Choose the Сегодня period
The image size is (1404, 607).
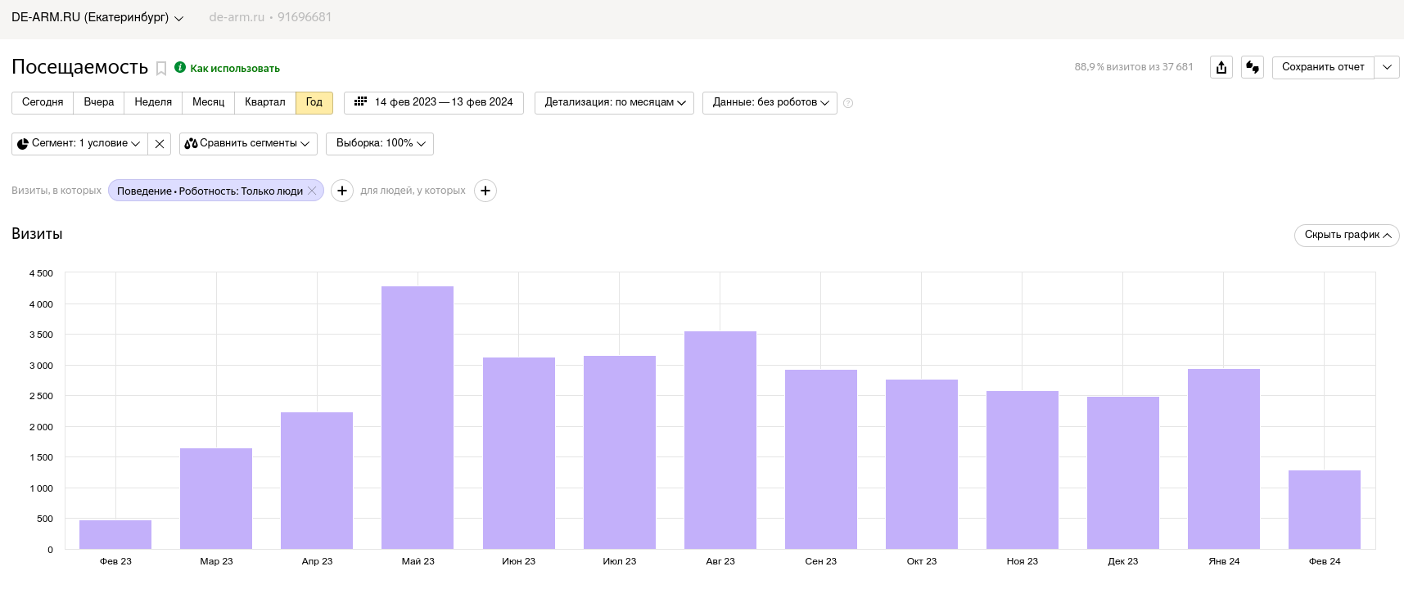43,103
